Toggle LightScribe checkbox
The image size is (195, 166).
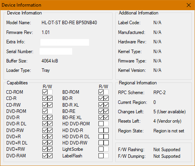click(x=101, y=149)
